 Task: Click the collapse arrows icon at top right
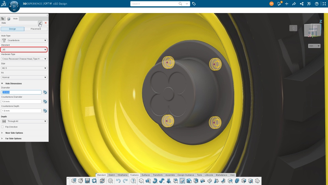pos(324,4)
